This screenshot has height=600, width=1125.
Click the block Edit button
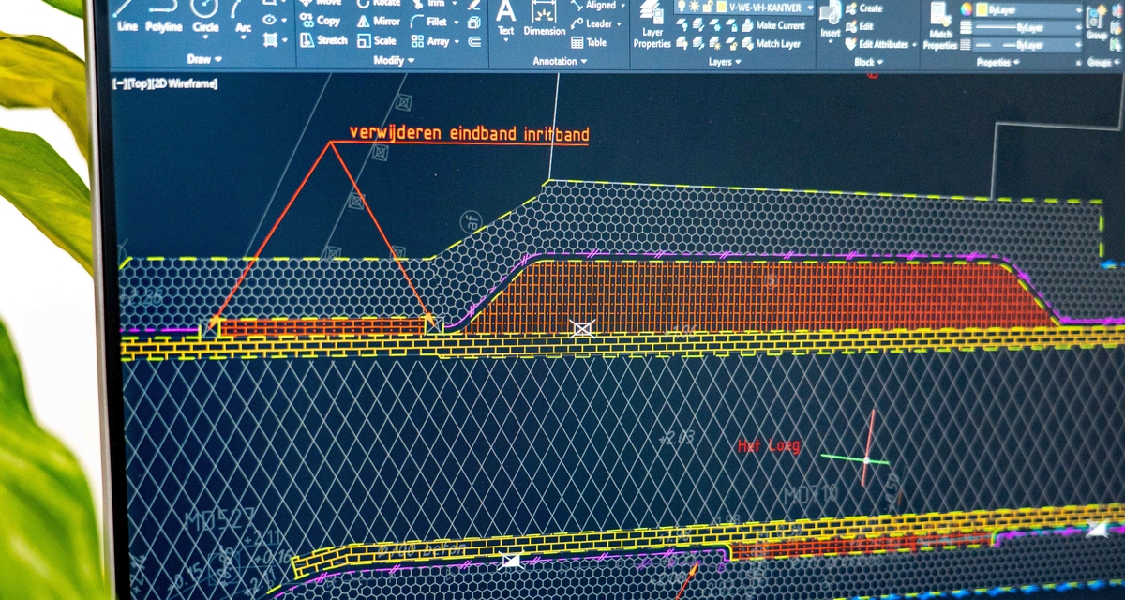tap(858, 26)
